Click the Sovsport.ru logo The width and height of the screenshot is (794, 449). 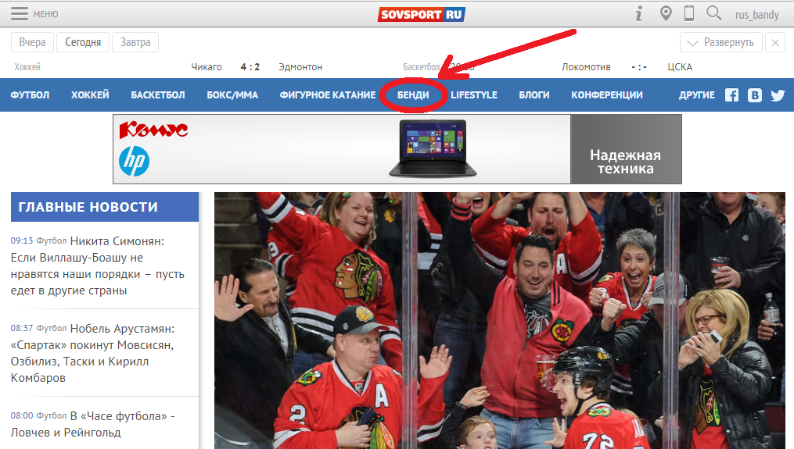422,14
